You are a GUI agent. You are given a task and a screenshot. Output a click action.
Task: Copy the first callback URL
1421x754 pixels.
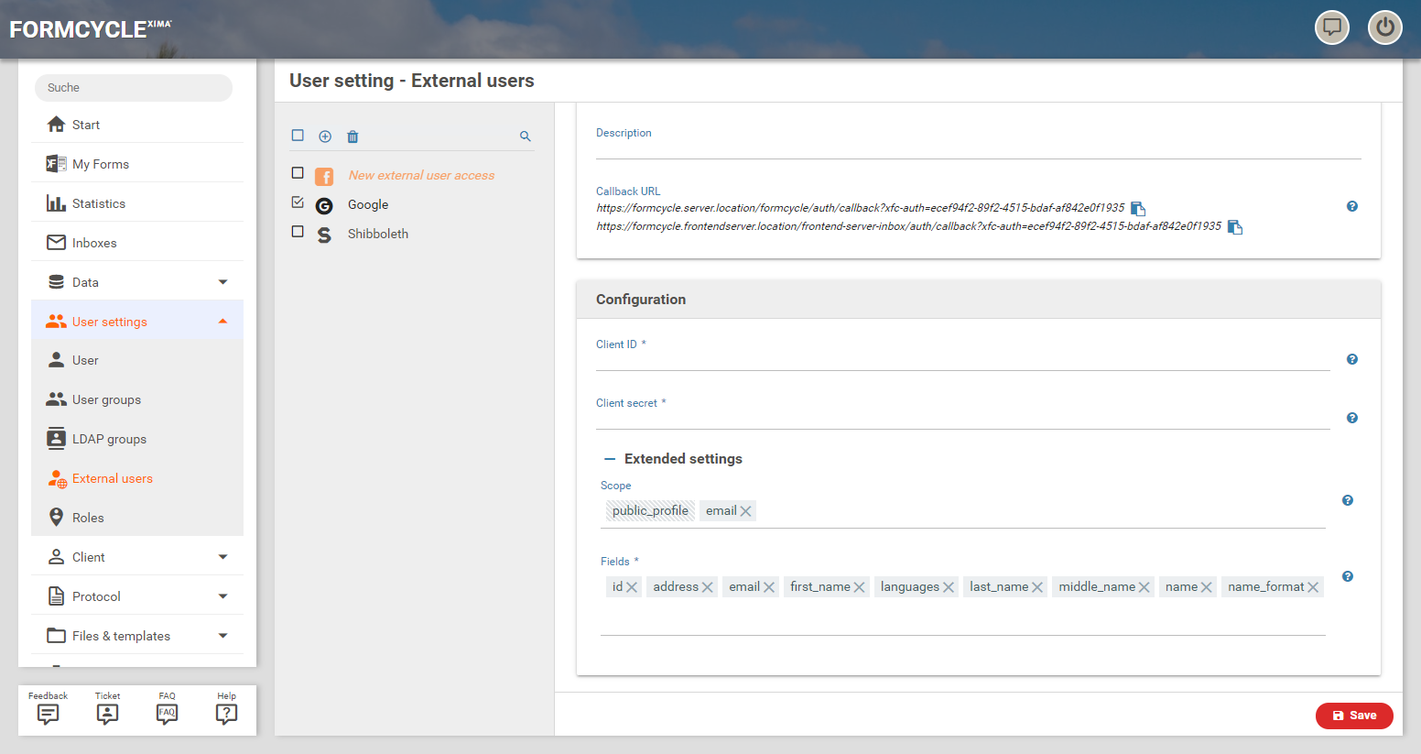point(1138,209)
